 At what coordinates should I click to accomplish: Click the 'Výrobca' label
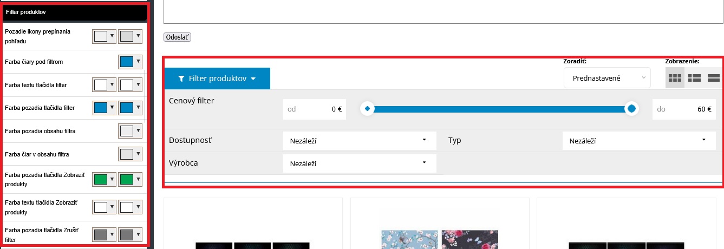[x=184, y=162]
